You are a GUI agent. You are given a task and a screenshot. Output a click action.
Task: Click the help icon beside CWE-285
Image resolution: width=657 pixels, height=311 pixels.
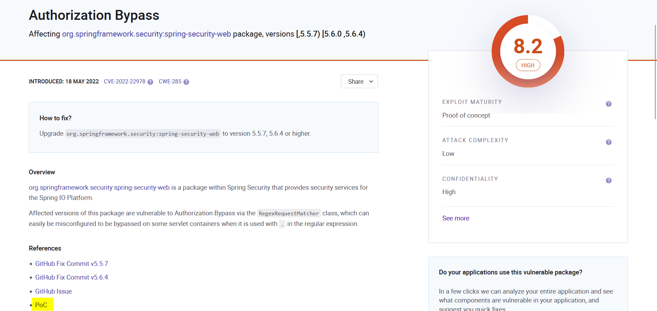coord(186,82)
